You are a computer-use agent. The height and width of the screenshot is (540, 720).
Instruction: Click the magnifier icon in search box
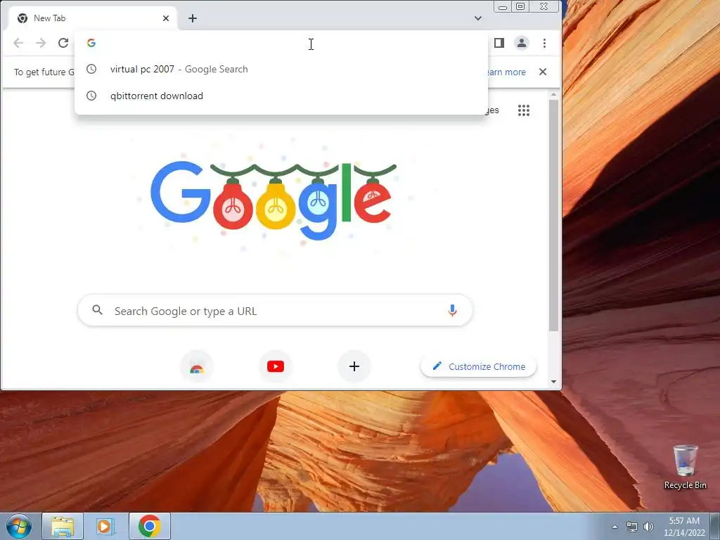[97, 310]
